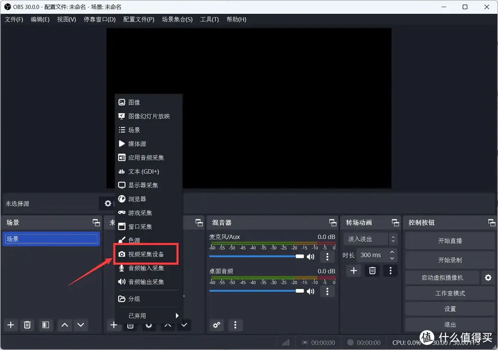Screen dimensions: 498x350
Task: Choose 游戏采集 source
Action: tap(148, 213)
